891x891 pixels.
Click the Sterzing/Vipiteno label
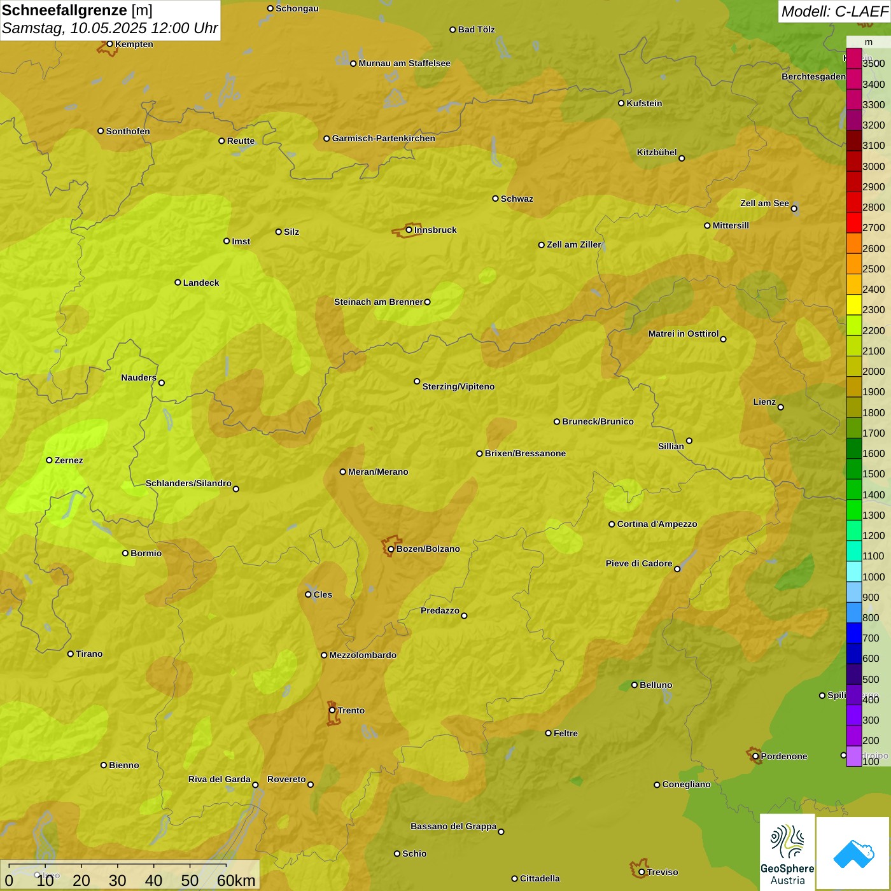coord(458,386)
